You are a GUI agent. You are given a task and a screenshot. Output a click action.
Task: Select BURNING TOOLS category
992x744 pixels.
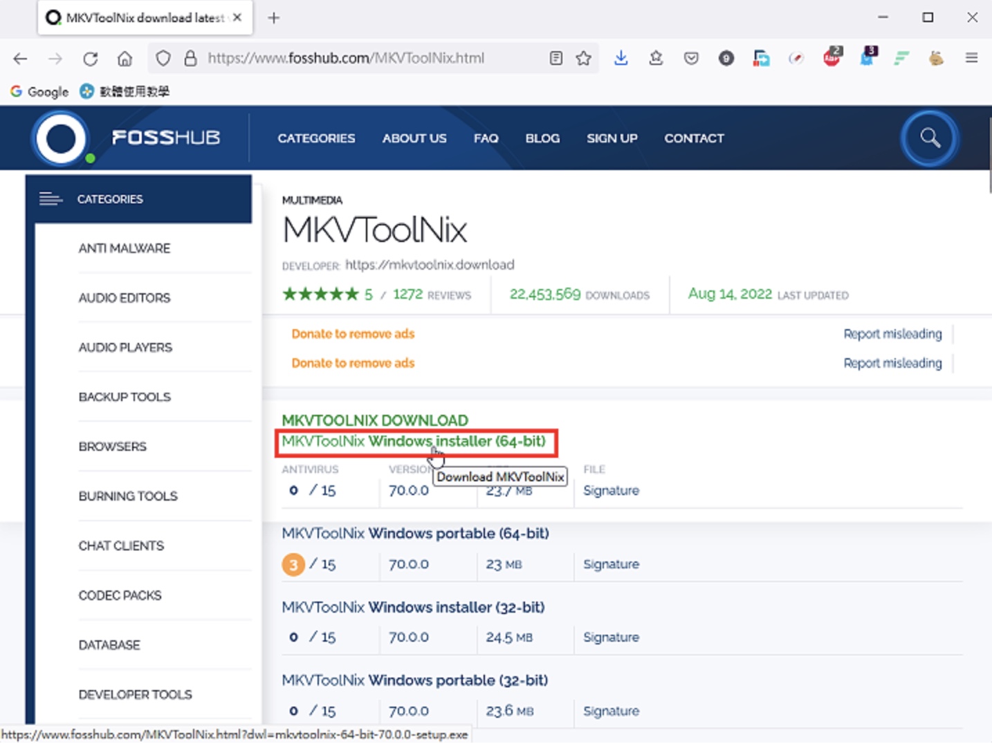click(128, 496)
